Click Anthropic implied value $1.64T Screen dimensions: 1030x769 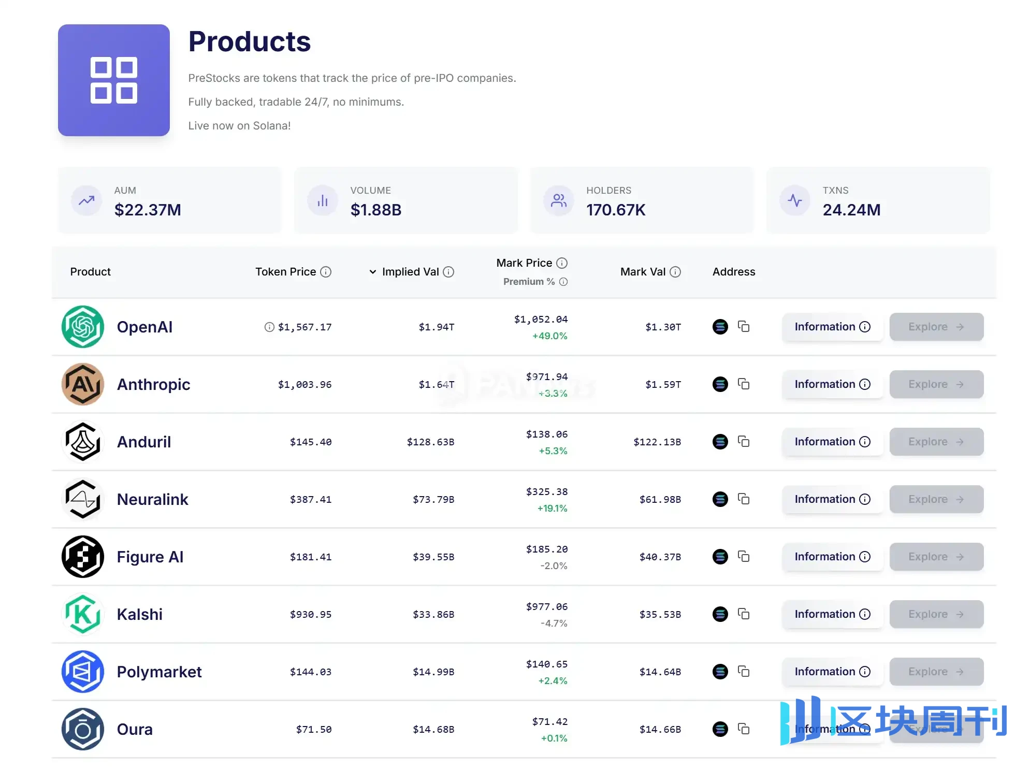437,384
